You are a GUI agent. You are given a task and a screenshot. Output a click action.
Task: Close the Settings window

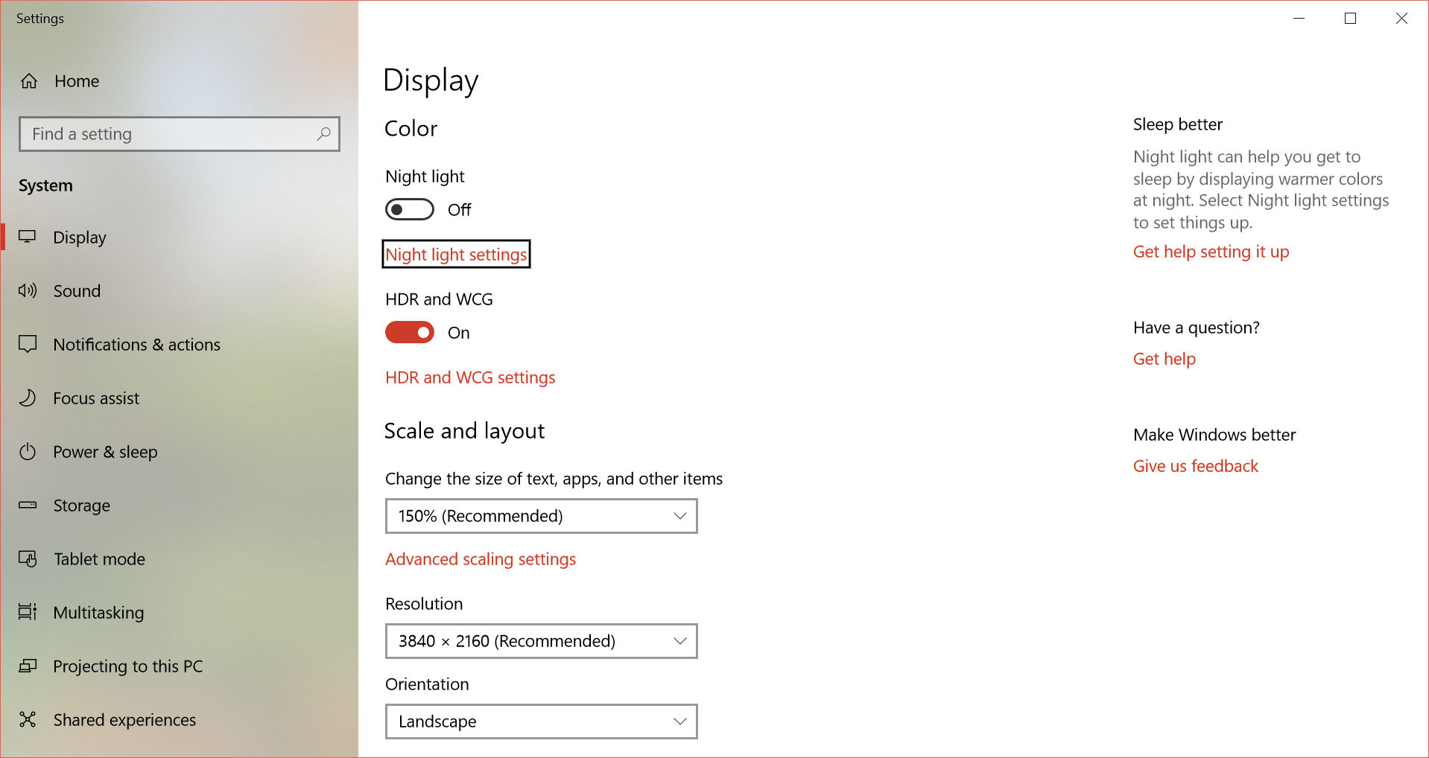click(1401, 19)
